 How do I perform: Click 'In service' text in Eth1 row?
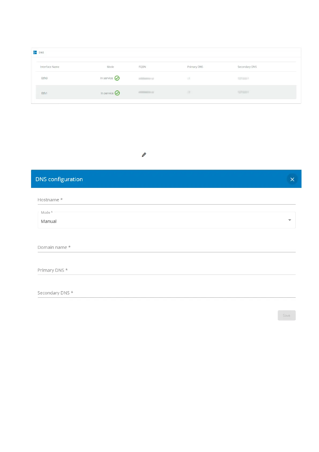tap(107, 93)
